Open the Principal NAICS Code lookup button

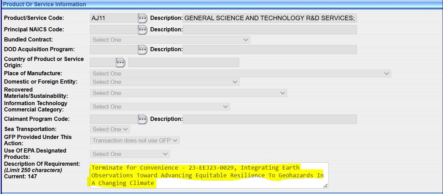[142, 30]
